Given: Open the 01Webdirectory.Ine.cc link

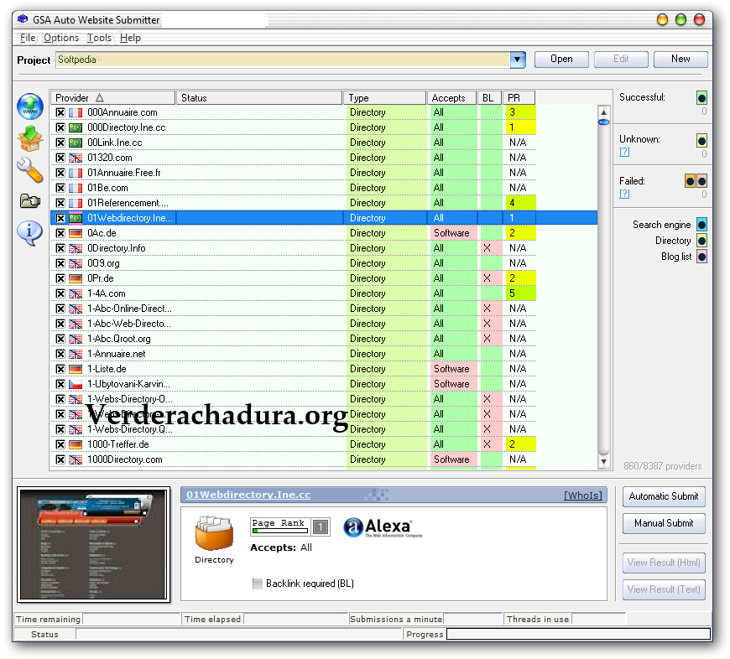Looking at the screenshot, I should (x=248, y=495).
